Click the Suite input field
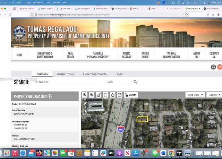Screen dimensions: 222x159 (x=118, y=82)
